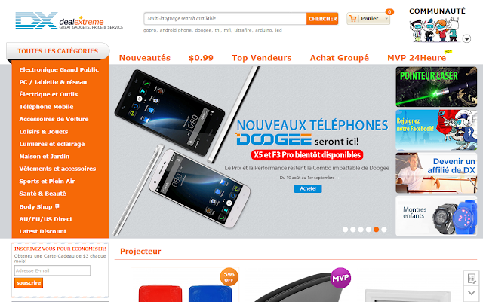This screenshot has width=483, height=302.
Task: Select the first carousel slide dot
Action: tap(346, 230)
